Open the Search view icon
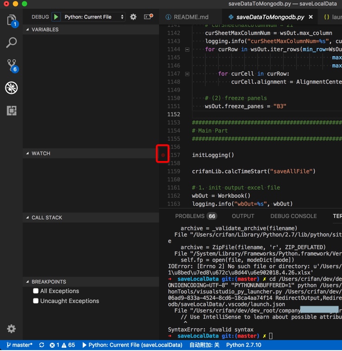 click(x=11, y=43)
